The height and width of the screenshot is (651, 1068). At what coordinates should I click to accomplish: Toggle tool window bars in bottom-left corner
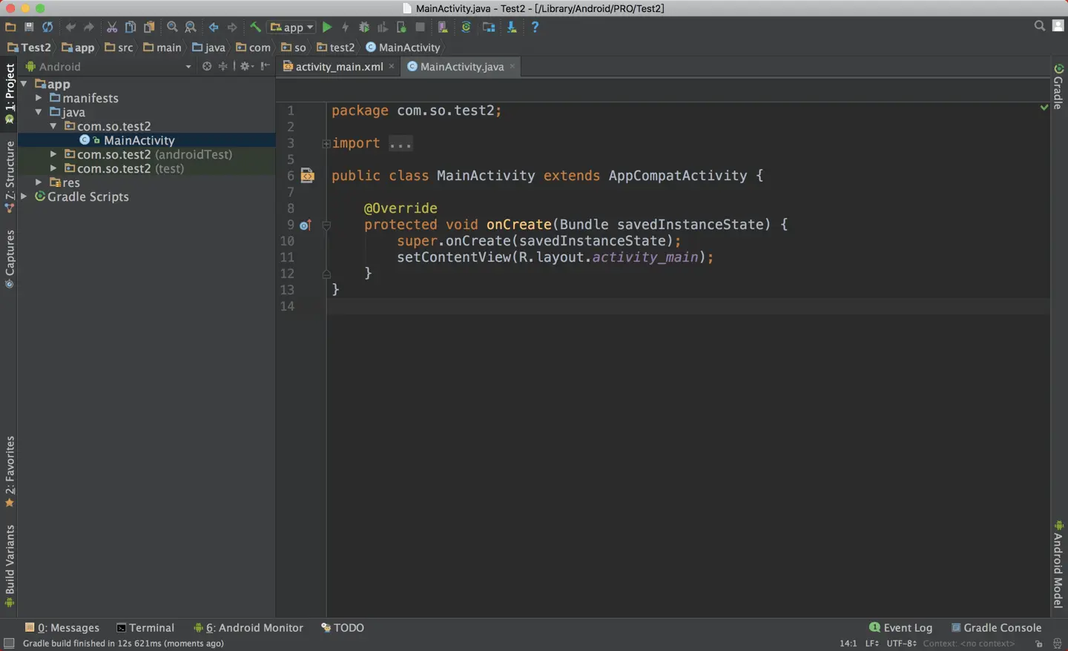point(9,644)
